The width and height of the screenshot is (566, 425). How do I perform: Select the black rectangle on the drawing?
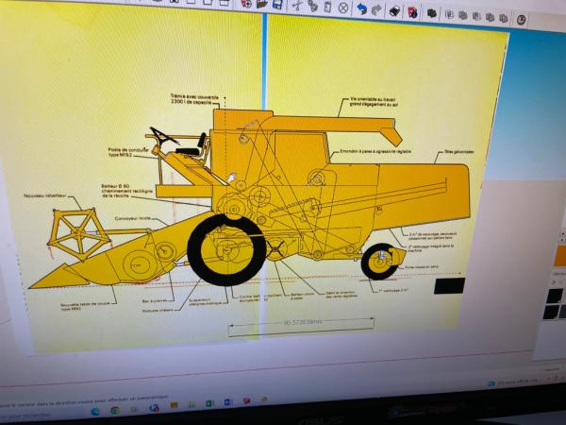click(450, 284)
